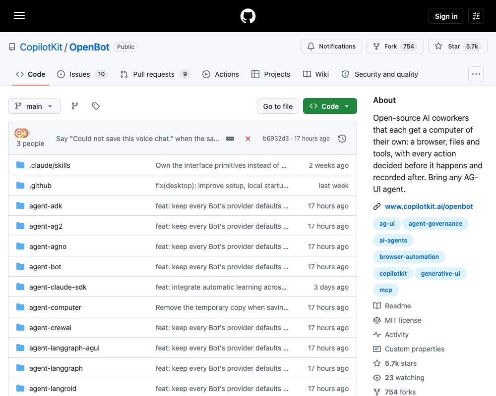The width and height of the screenshot is (496, 396).
Task: Select the browser-automation topic tag
Action: point(409,257)
